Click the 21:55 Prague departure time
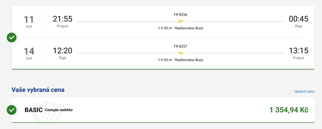 pos(63,19)
